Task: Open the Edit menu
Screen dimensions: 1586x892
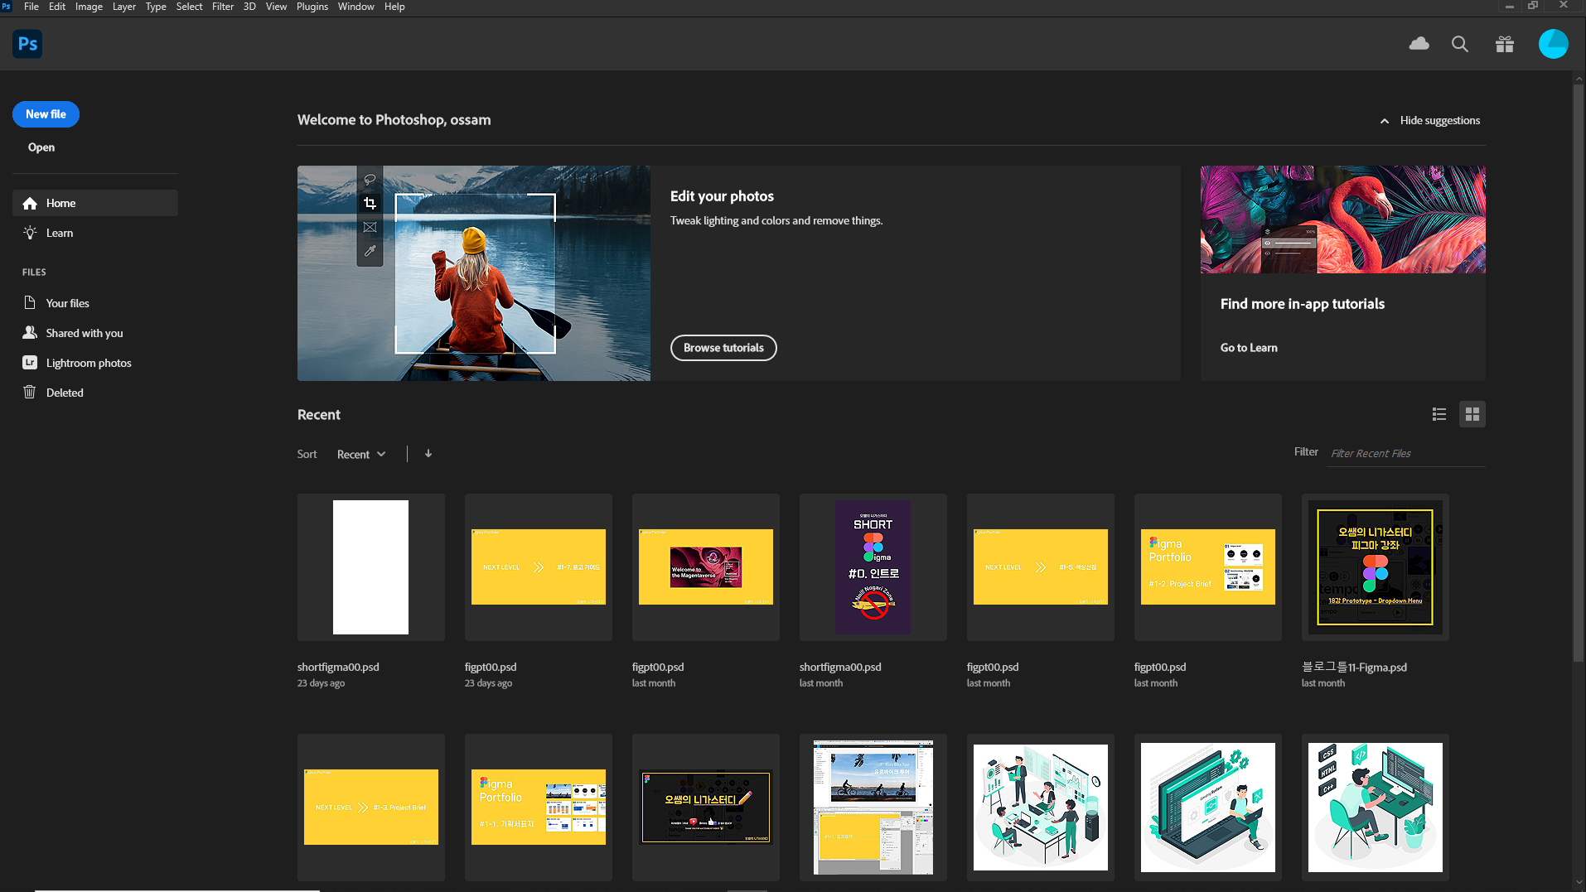Action: tap(57, 7)
